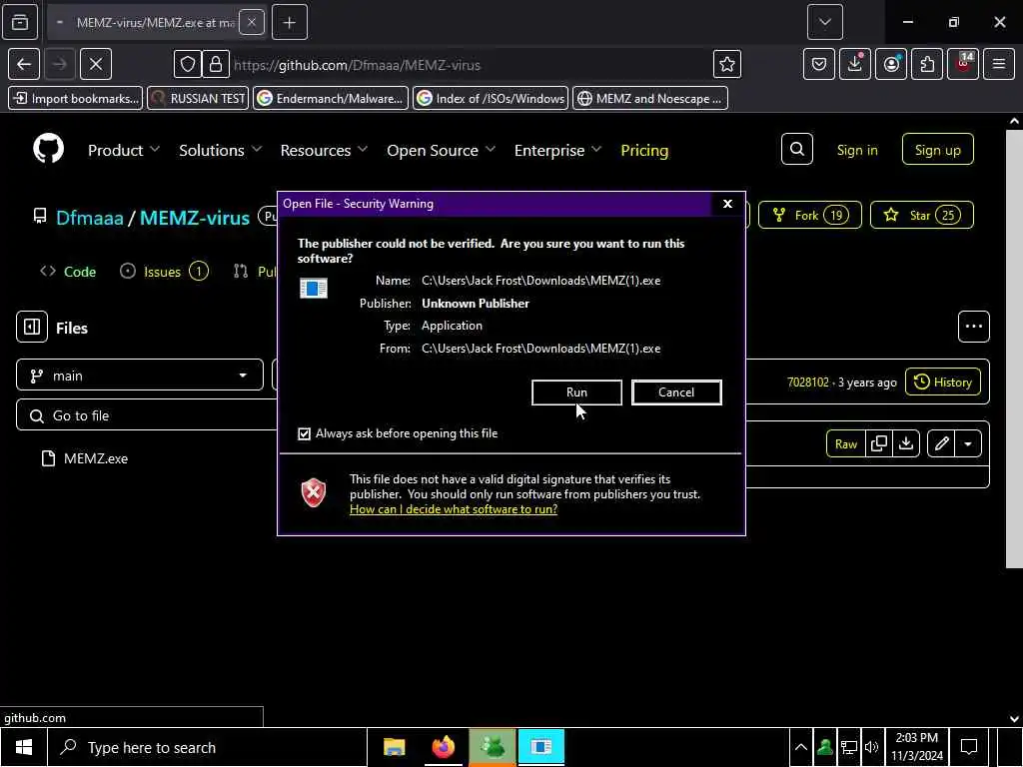
Task: Click the volume speaker tray icon
Action: pyautogui.click(x=871, y=747)
